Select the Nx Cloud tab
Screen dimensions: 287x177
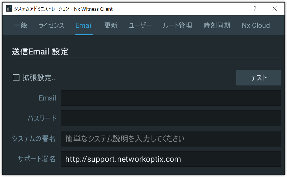click(x=256, y=25)
